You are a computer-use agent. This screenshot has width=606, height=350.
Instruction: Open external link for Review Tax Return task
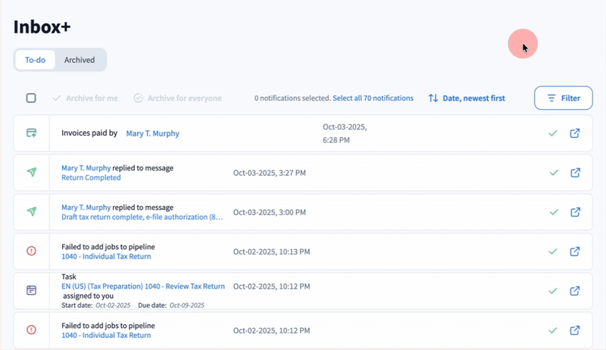[575, 291]
